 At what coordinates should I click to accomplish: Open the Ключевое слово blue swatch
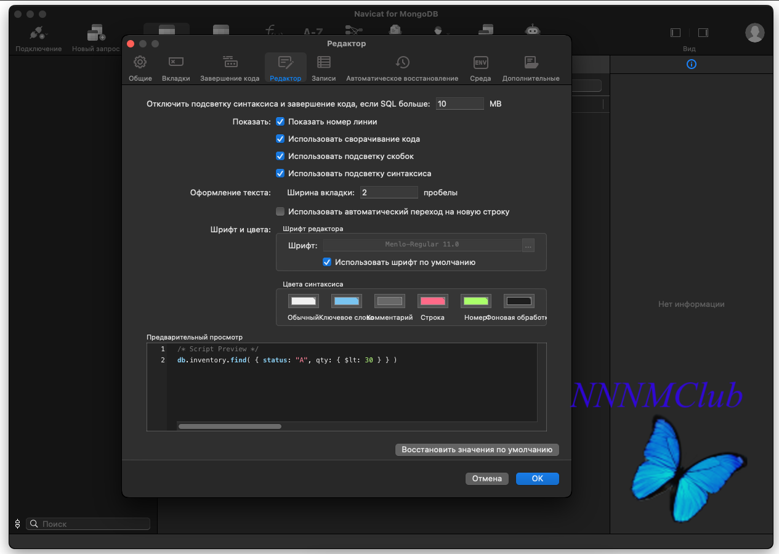tap(347, 301)
